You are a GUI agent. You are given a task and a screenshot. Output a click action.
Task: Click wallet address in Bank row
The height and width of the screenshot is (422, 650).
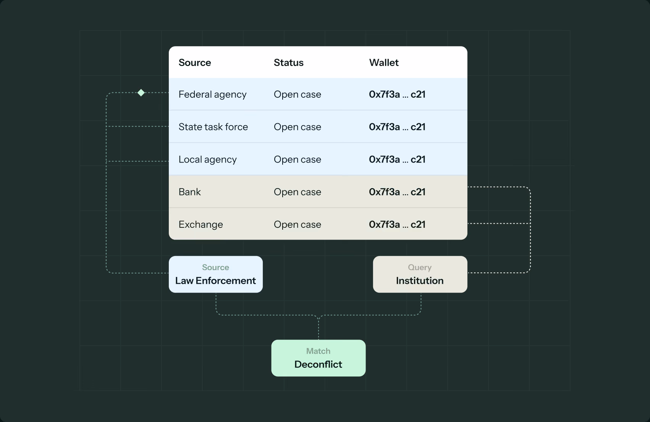397,192
